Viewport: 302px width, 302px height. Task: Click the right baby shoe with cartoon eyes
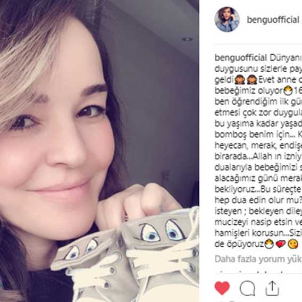pos(162,254)
